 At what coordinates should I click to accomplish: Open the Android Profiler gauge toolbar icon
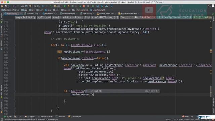coord(107,6)
